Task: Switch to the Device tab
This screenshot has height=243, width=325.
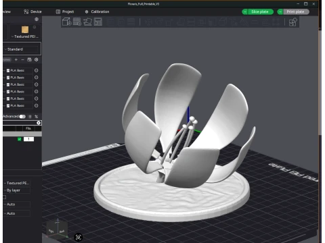Action: pos(32,11)
